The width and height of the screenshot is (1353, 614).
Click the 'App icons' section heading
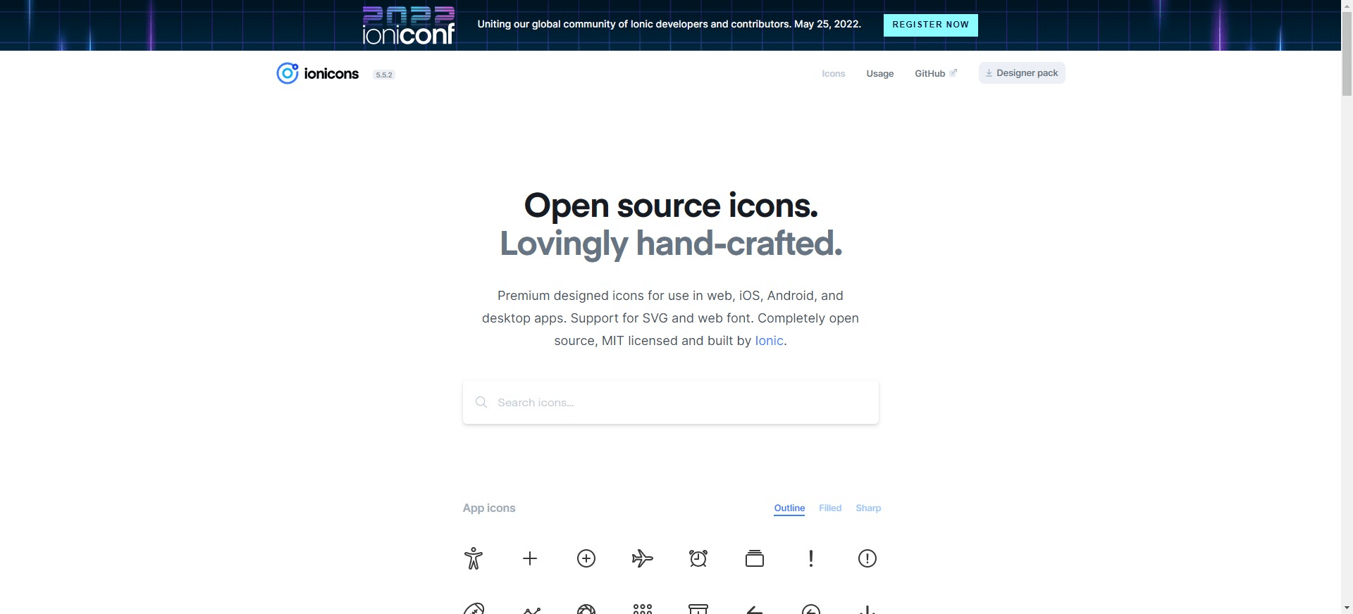pyautogui.click(x=489, y=508)
